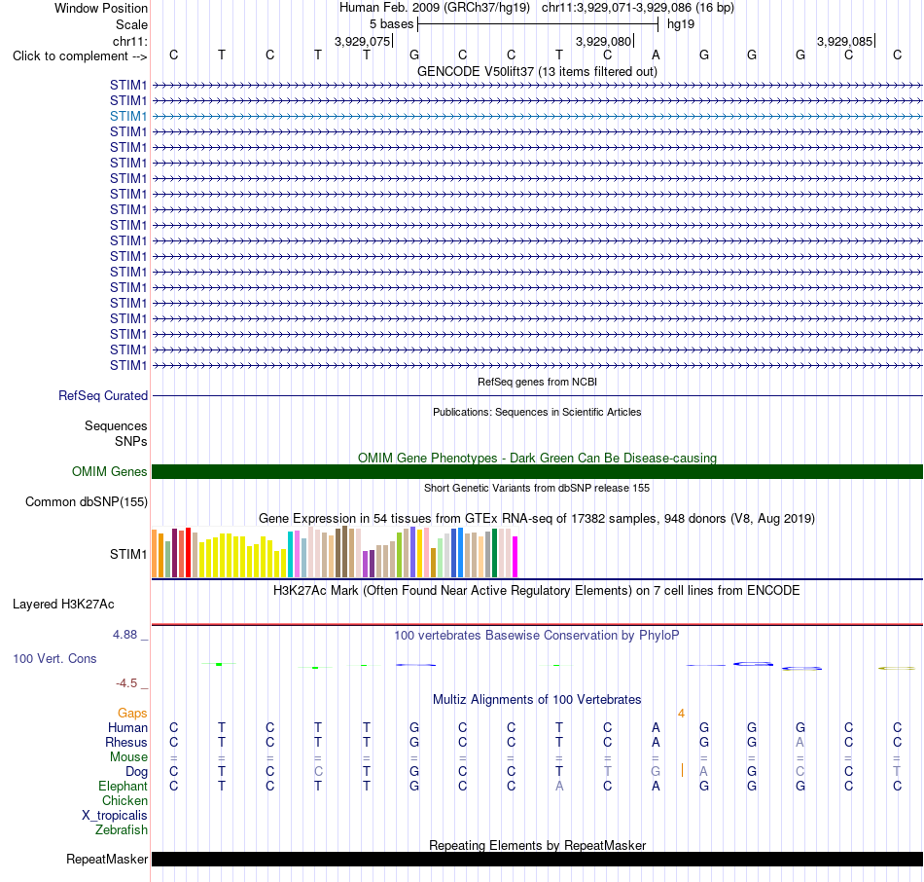Click the Chicken alignment row label
This screenshot has width=924, height=882.
coord(124,800)
